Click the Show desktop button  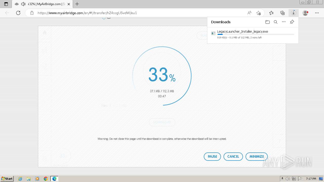tap(321, 179)
